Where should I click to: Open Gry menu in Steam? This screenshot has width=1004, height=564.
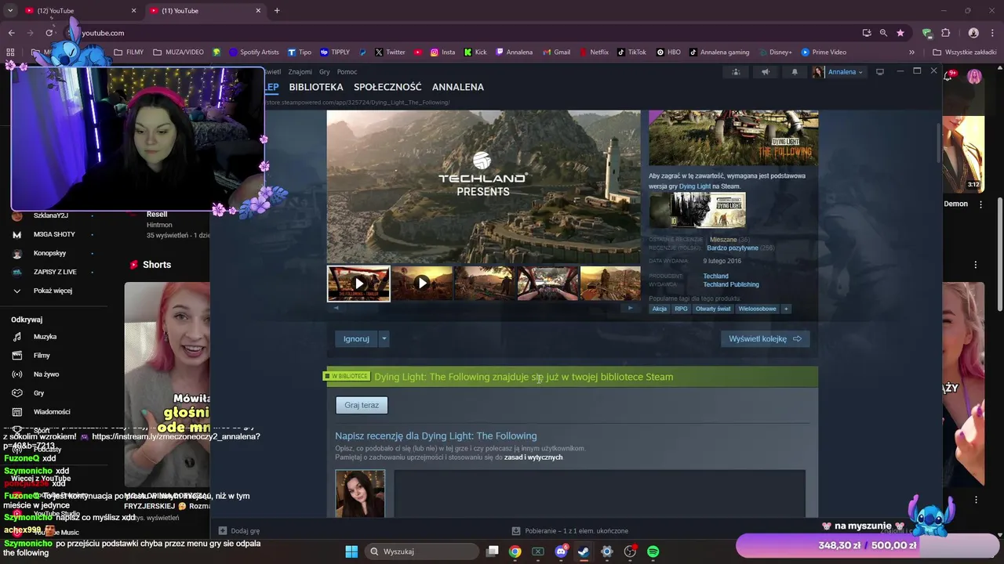tap(324, 72)
